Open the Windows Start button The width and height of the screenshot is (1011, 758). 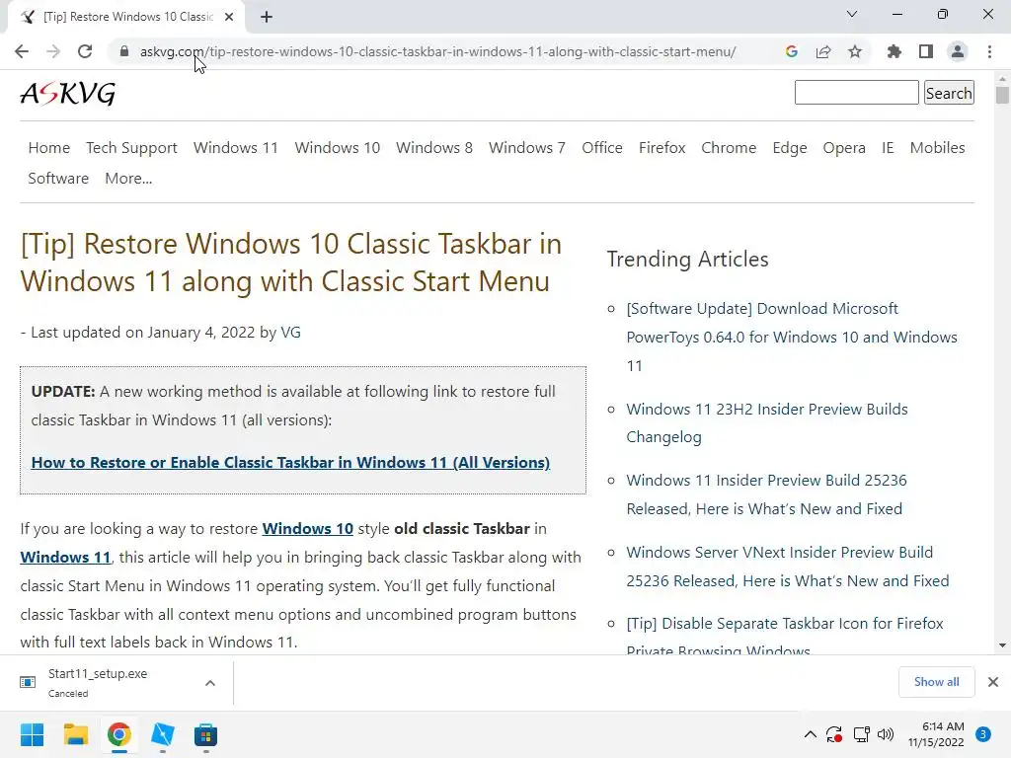(32, 734)
